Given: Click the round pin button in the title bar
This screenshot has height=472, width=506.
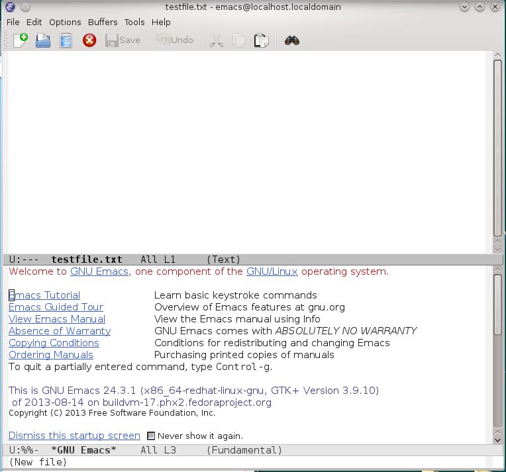Looking at the screenshot, I should (x=25, y=7).
